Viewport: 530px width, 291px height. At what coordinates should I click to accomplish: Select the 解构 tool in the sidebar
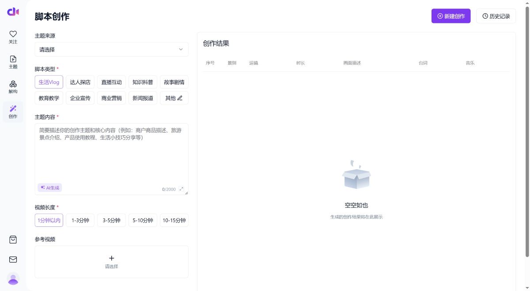(x=13, y=87)
